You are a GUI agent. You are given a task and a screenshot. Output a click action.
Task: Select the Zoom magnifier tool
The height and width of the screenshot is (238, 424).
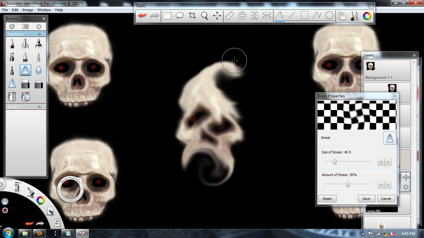pos(204,15)
